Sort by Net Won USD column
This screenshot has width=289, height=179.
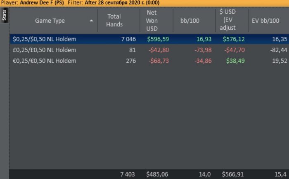[x=152, y=20]
